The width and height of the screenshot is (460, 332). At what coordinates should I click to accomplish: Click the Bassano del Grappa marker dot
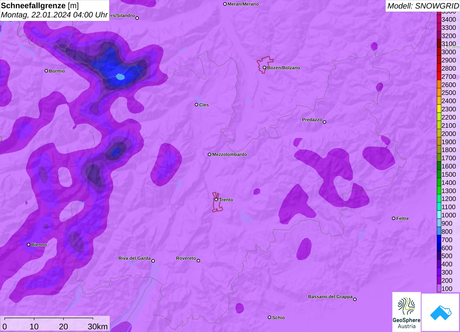[x=355, y=299]
